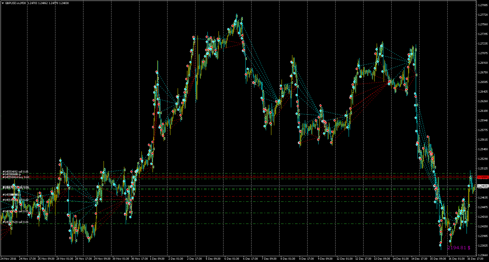Click price scale value 1.25290

[x=483, y=159]
